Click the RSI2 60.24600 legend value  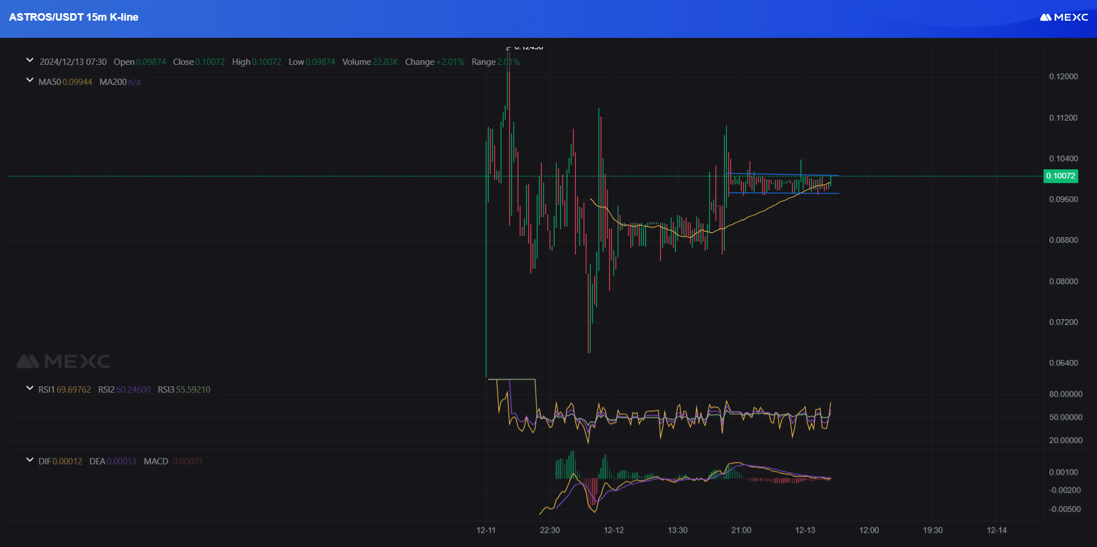(x=124, y=390)
